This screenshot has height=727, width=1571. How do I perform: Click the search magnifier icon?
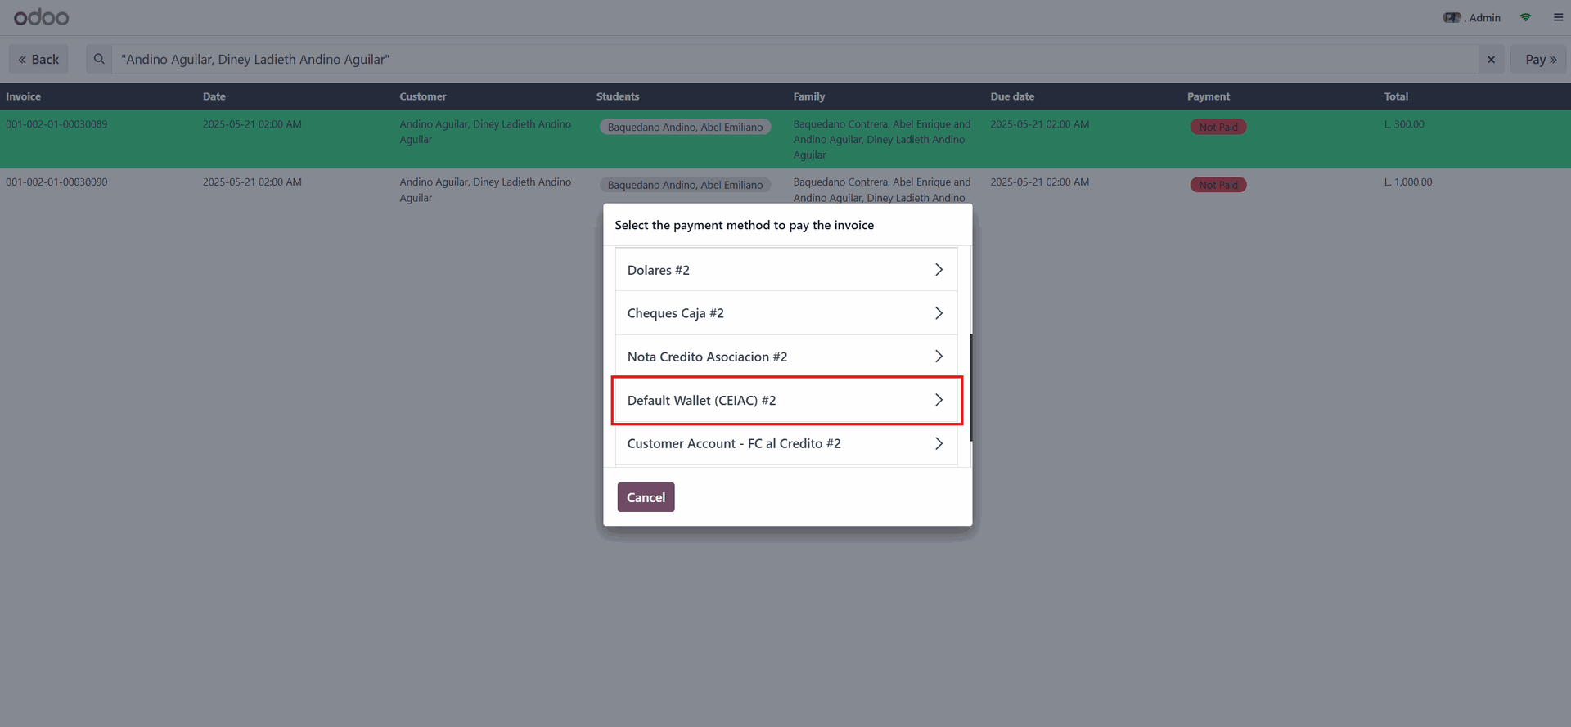[x=99, y=59]
